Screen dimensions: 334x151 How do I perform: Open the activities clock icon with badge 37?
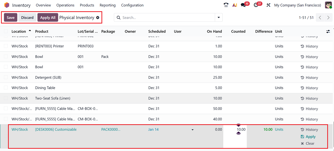pos(256,5)
